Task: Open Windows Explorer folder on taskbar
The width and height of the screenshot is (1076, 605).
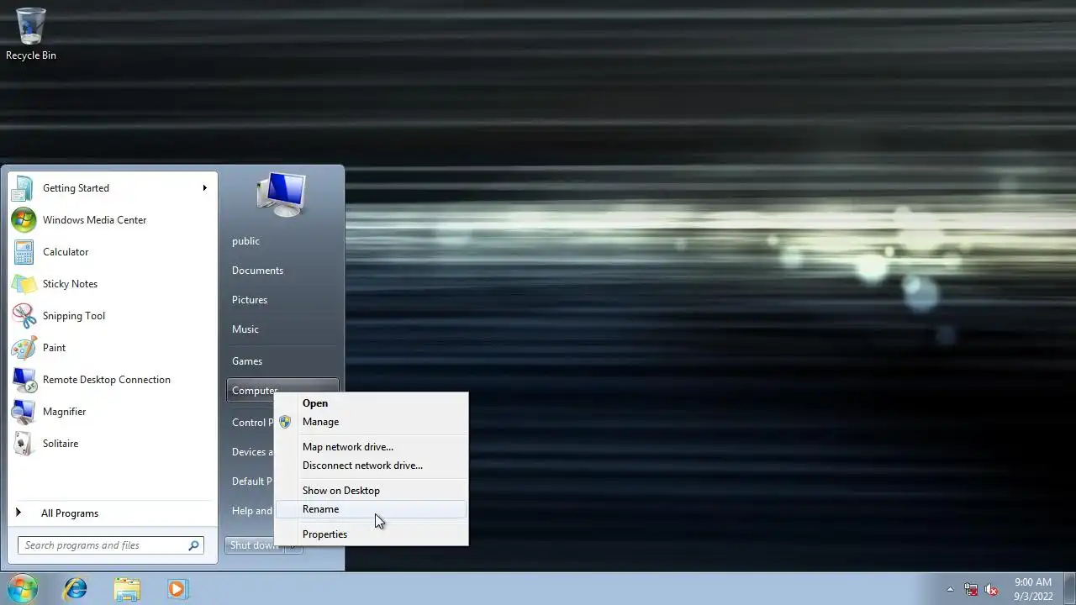Action: (x=127, y=589)
